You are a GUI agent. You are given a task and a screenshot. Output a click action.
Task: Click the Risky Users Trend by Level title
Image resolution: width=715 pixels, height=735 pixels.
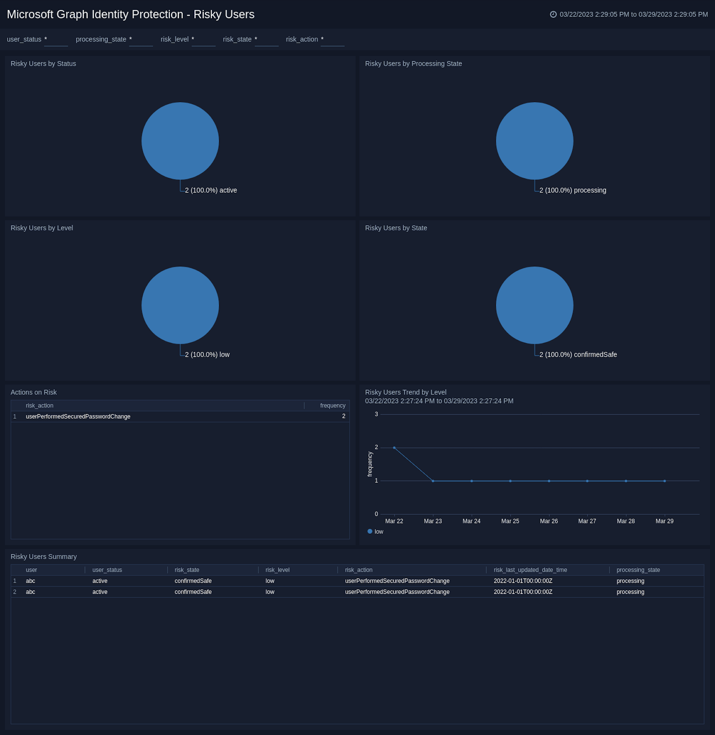coord(405,392)
